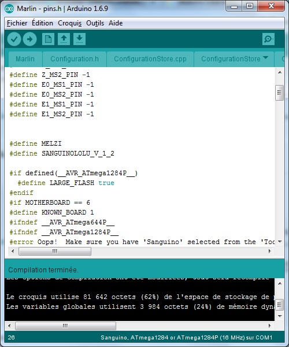Click the '#ifndef __AVR_ATmega644P__' line

point(62,222)
